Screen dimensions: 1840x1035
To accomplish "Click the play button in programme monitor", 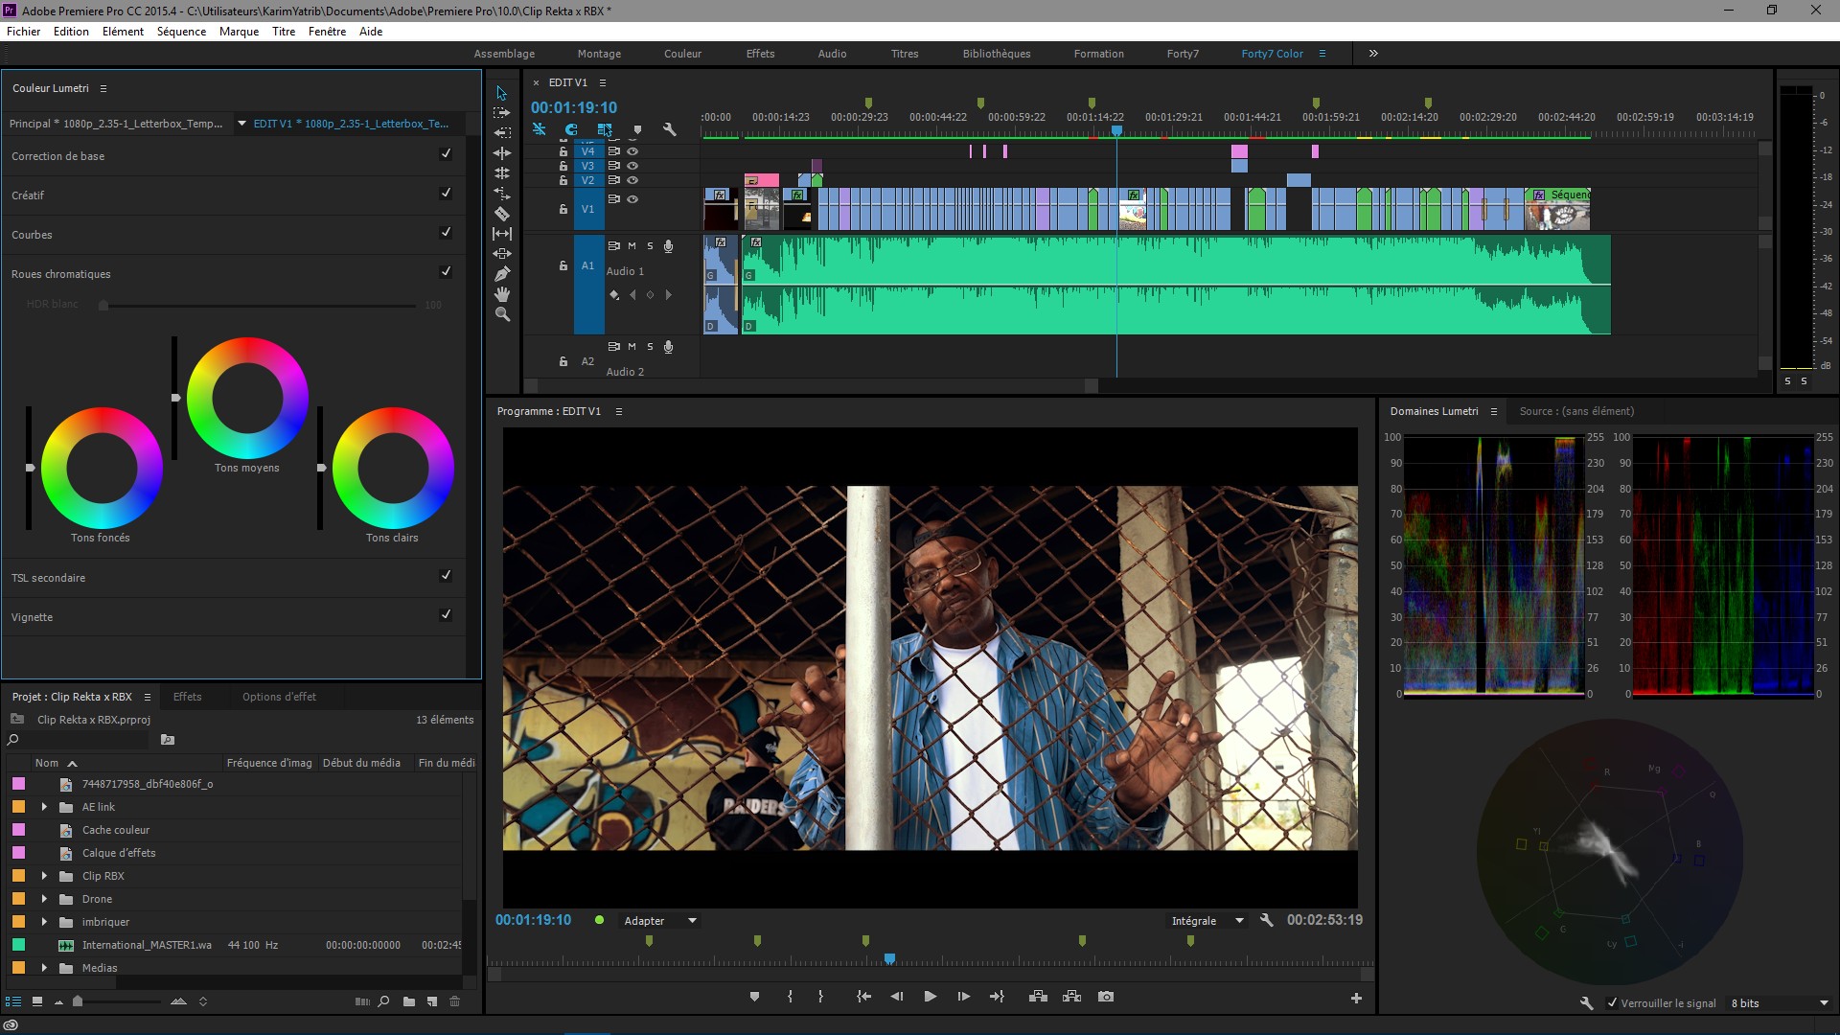I will (931, 996).
